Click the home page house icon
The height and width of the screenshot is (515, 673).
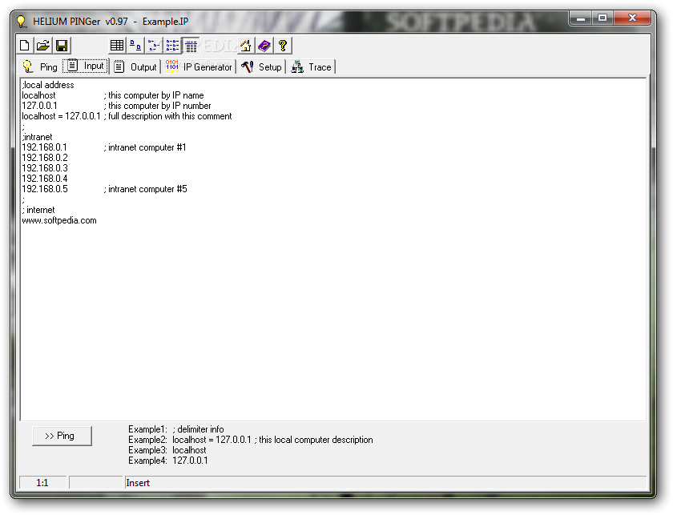point(245,46)
